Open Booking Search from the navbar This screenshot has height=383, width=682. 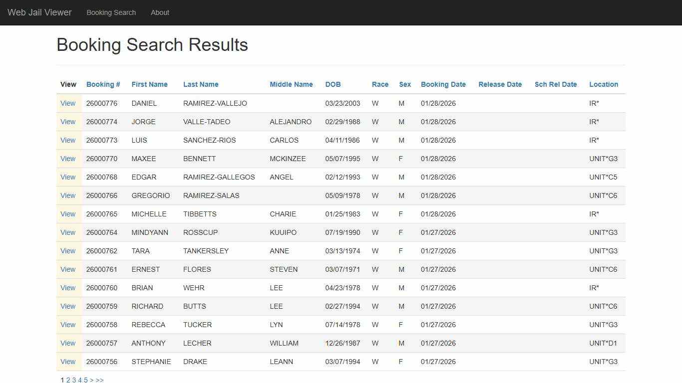(x=111, y=12)
